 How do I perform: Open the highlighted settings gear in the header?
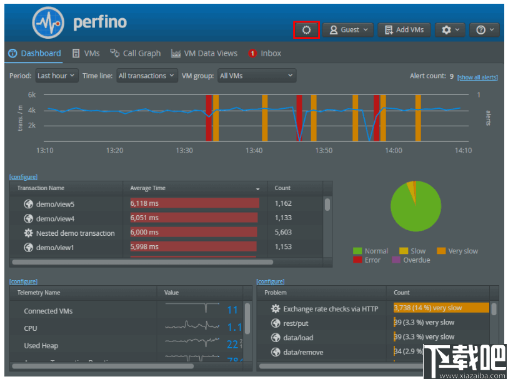click(x=306, y=29)
